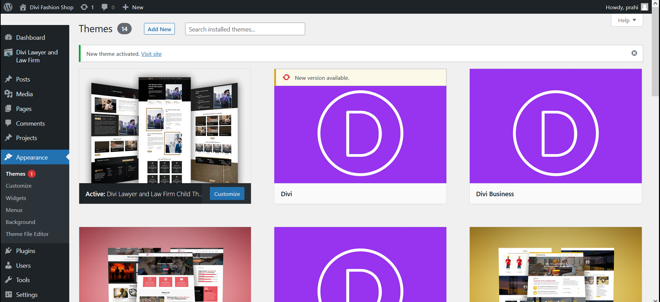The height and width of the screenshot is (302, 660).
Task: Open the comments bubble icon in admin bar
Action: pyautogui.click(x=105, y=7)
